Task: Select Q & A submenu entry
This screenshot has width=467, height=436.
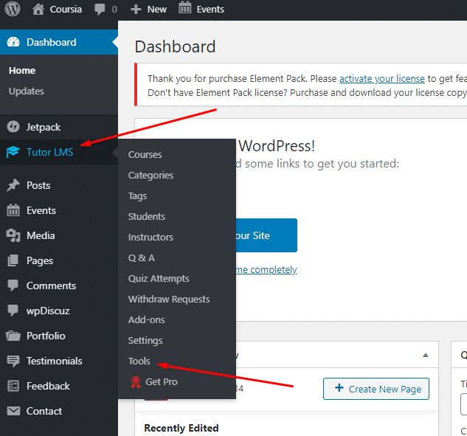Action: pyautogui.click(x=141, y=258)
